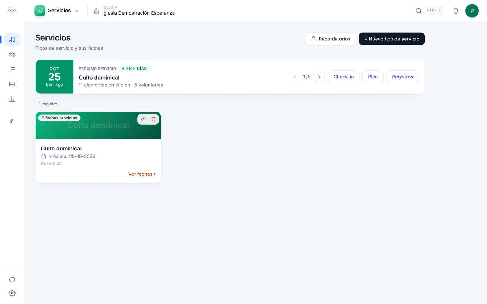Go to the next upcoming service
Screen dimensions: 487x304
pos(319,77)
